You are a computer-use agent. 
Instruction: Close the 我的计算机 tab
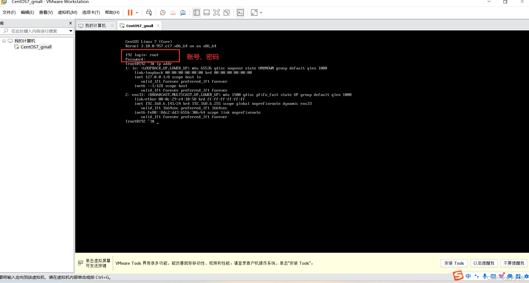112,25
